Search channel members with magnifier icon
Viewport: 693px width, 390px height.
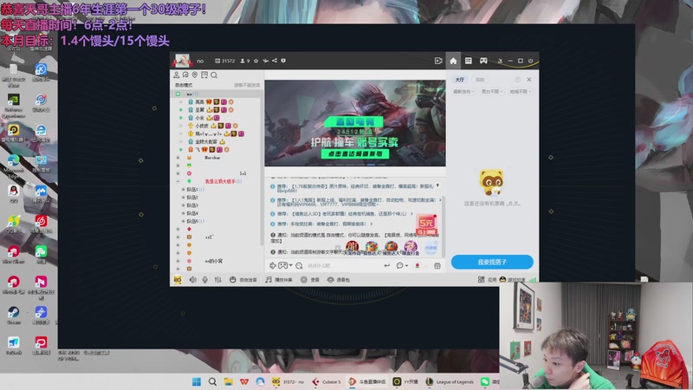[x=214, y=75]
